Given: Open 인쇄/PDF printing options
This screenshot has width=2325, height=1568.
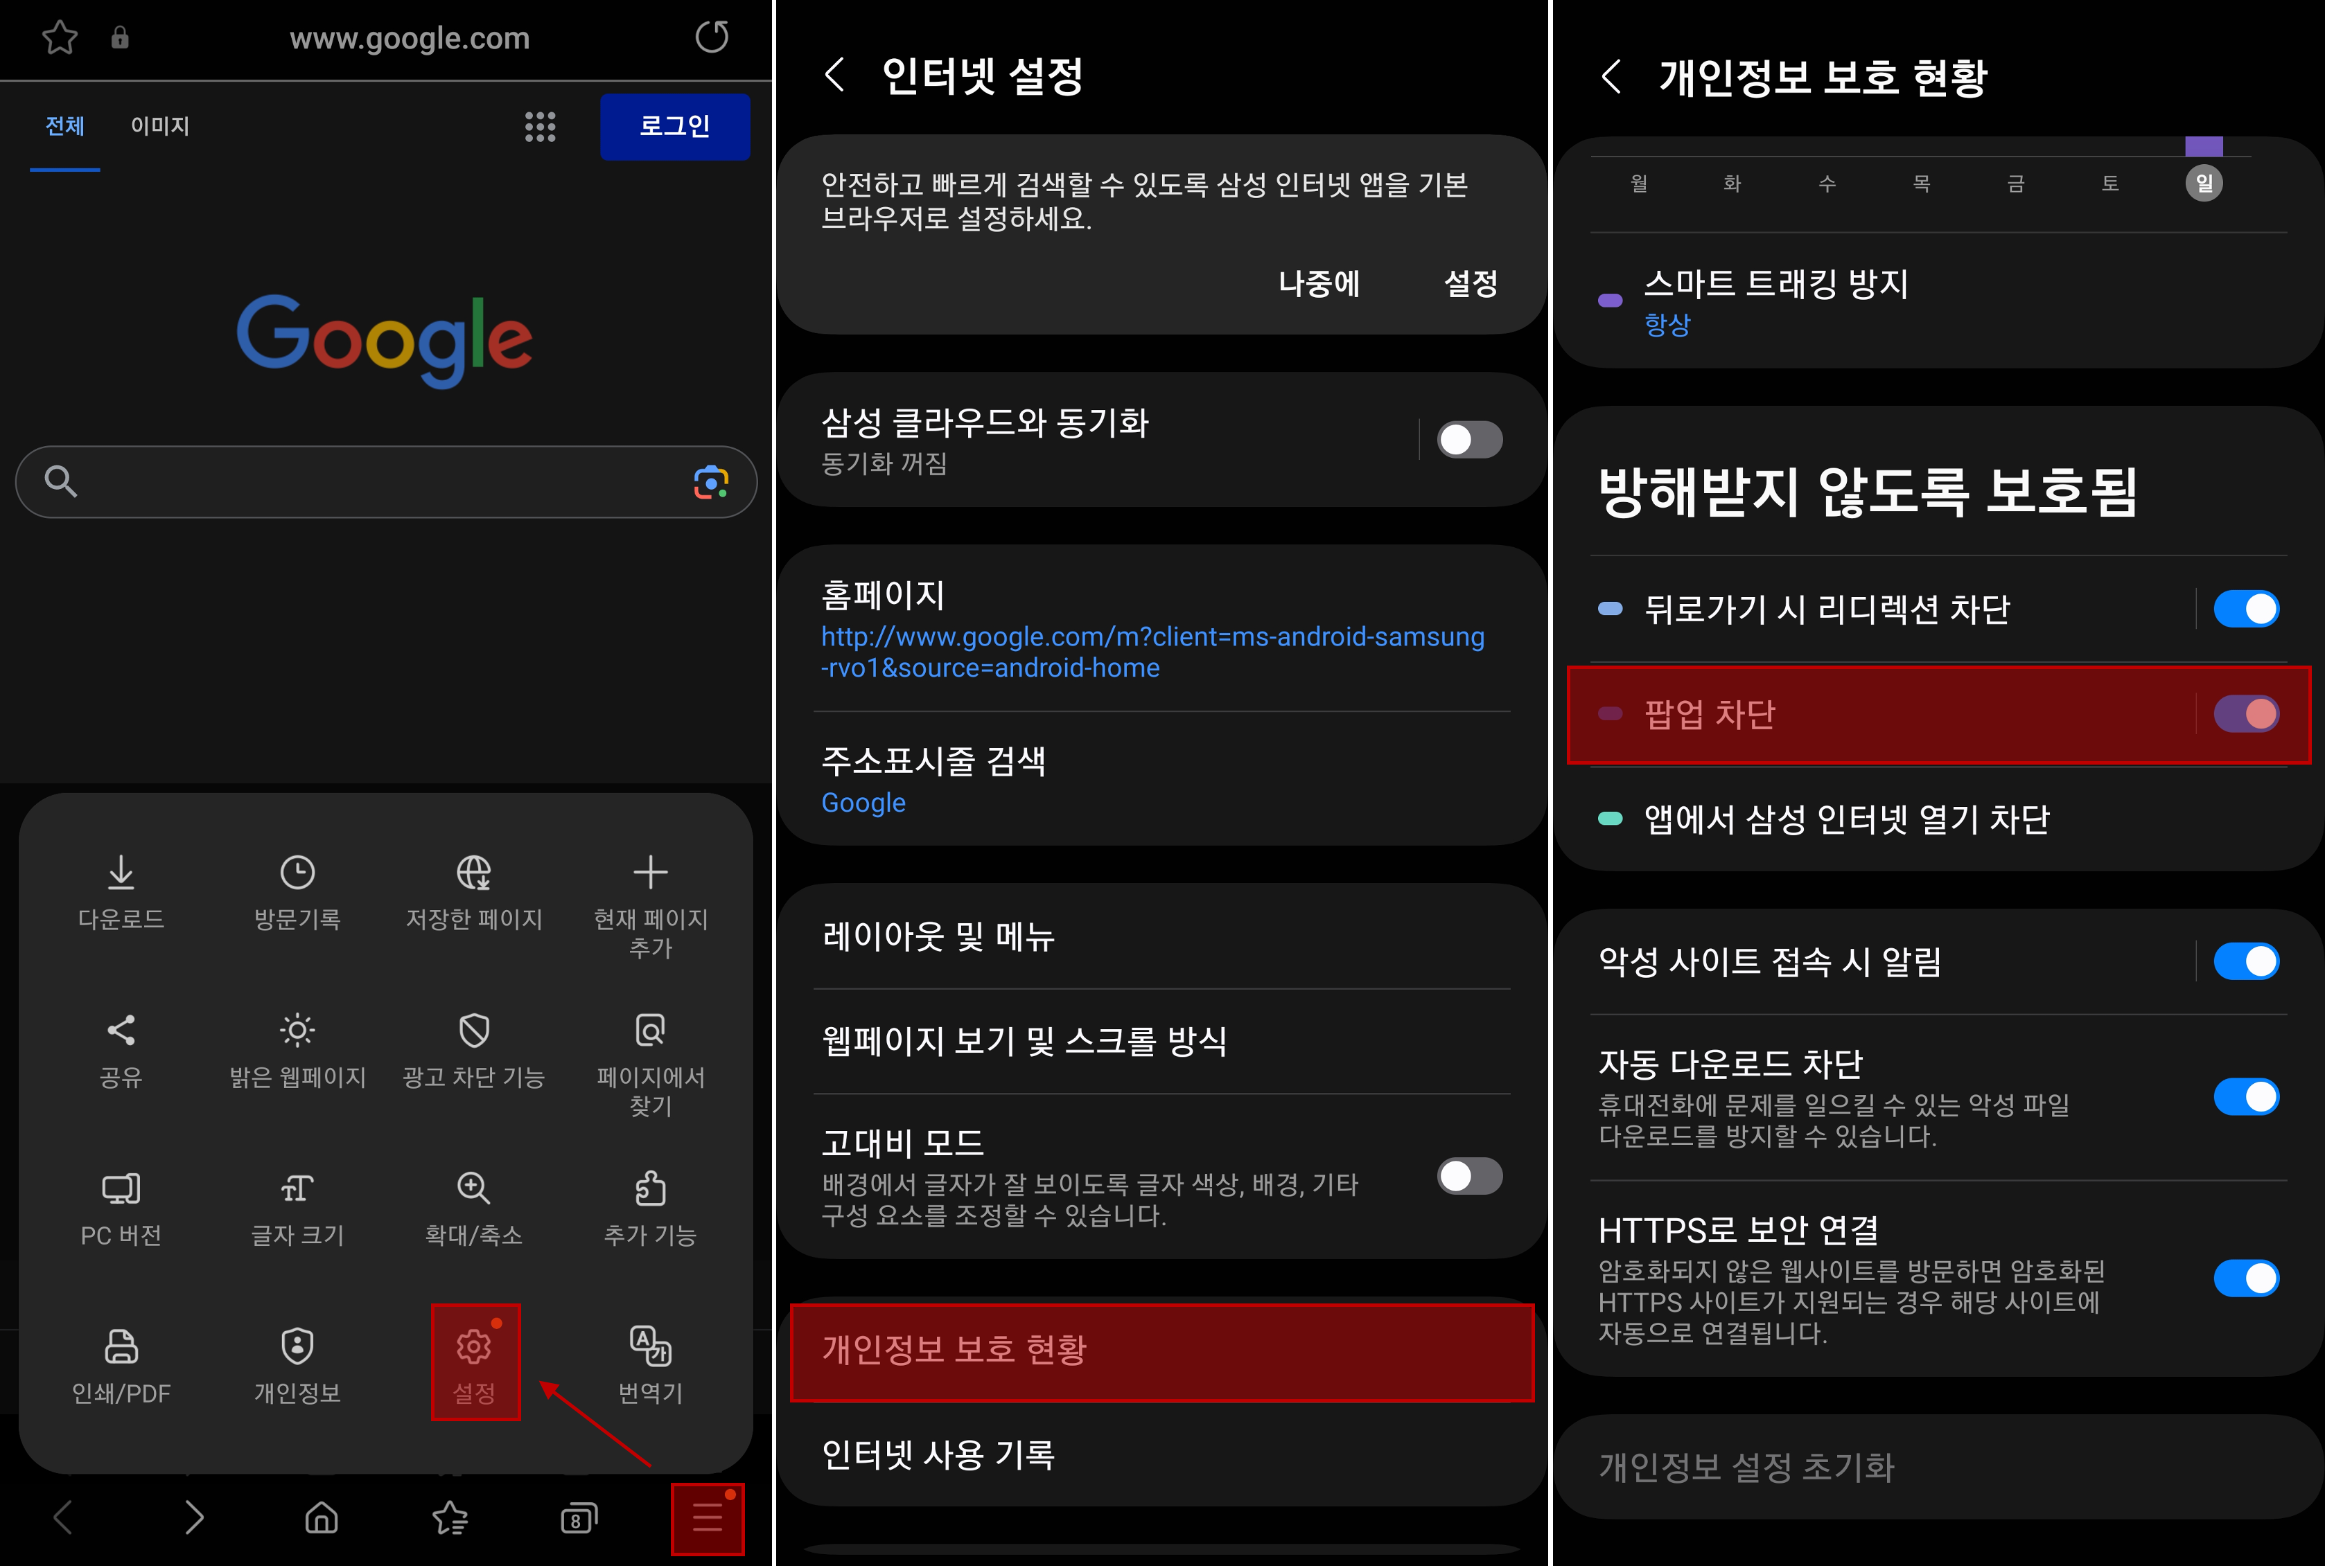Looking at the screenshot, I should pos(120,1365).
